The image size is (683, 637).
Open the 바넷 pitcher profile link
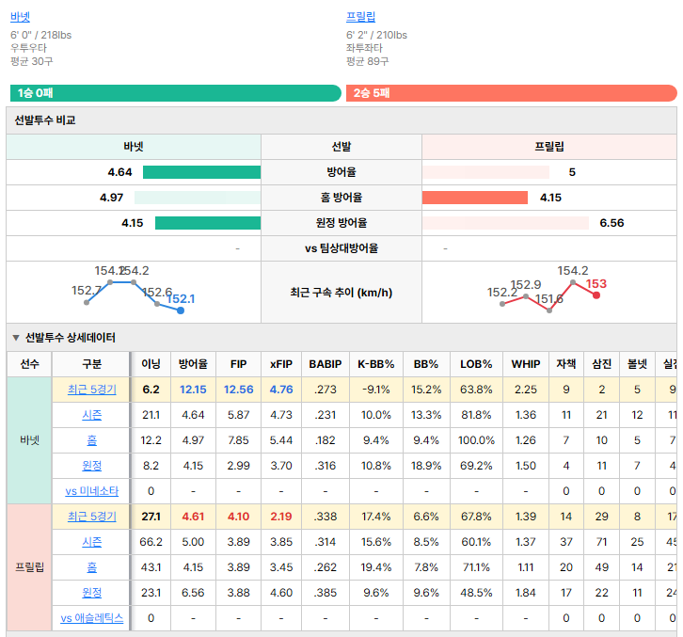[x=20, y=17]
